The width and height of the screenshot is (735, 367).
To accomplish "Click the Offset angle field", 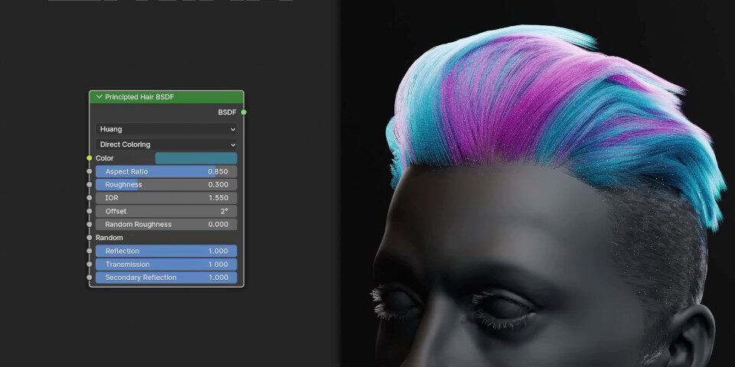I will [166, 211].
